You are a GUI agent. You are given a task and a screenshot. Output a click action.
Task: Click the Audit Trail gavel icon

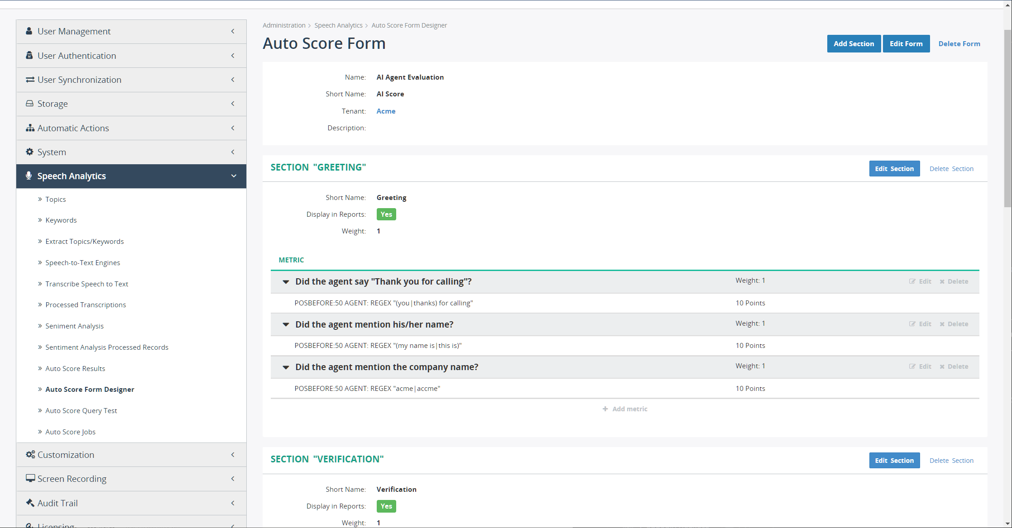coord(30,503)
